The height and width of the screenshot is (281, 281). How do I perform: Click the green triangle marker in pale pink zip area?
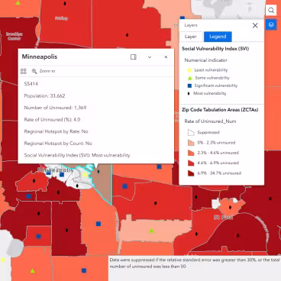coord(152,231)
